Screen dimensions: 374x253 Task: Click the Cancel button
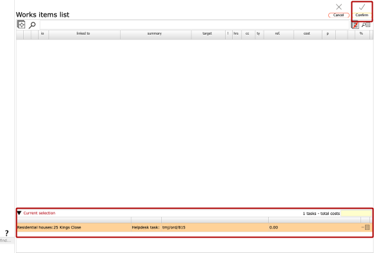pyautogui.click(x=339, y=11)
